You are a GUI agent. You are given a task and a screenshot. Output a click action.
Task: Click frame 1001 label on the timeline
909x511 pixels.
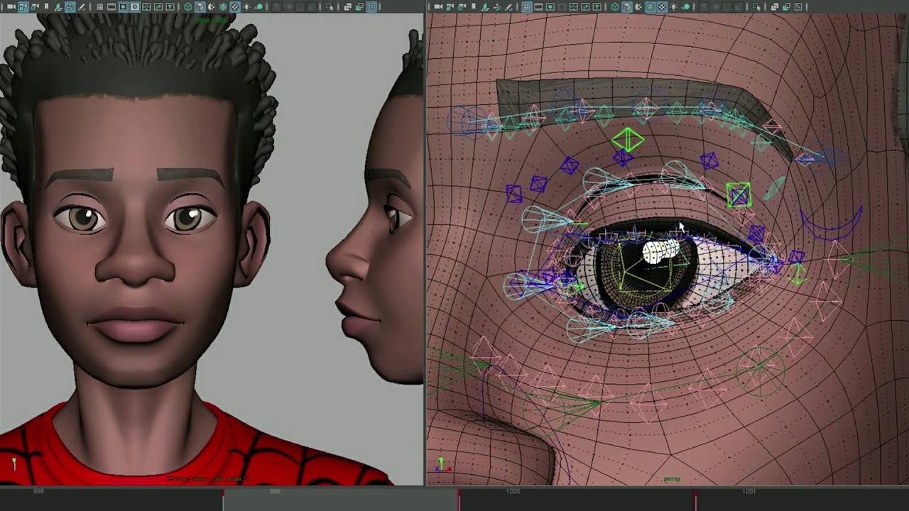[x=749, y=491]
